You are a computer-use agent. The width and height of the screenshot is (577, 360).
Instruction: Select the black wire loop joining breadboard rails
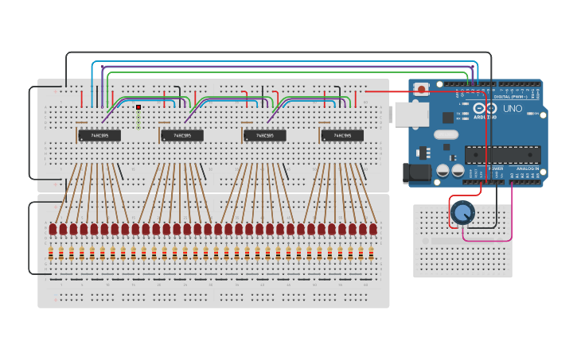(29, 133)
